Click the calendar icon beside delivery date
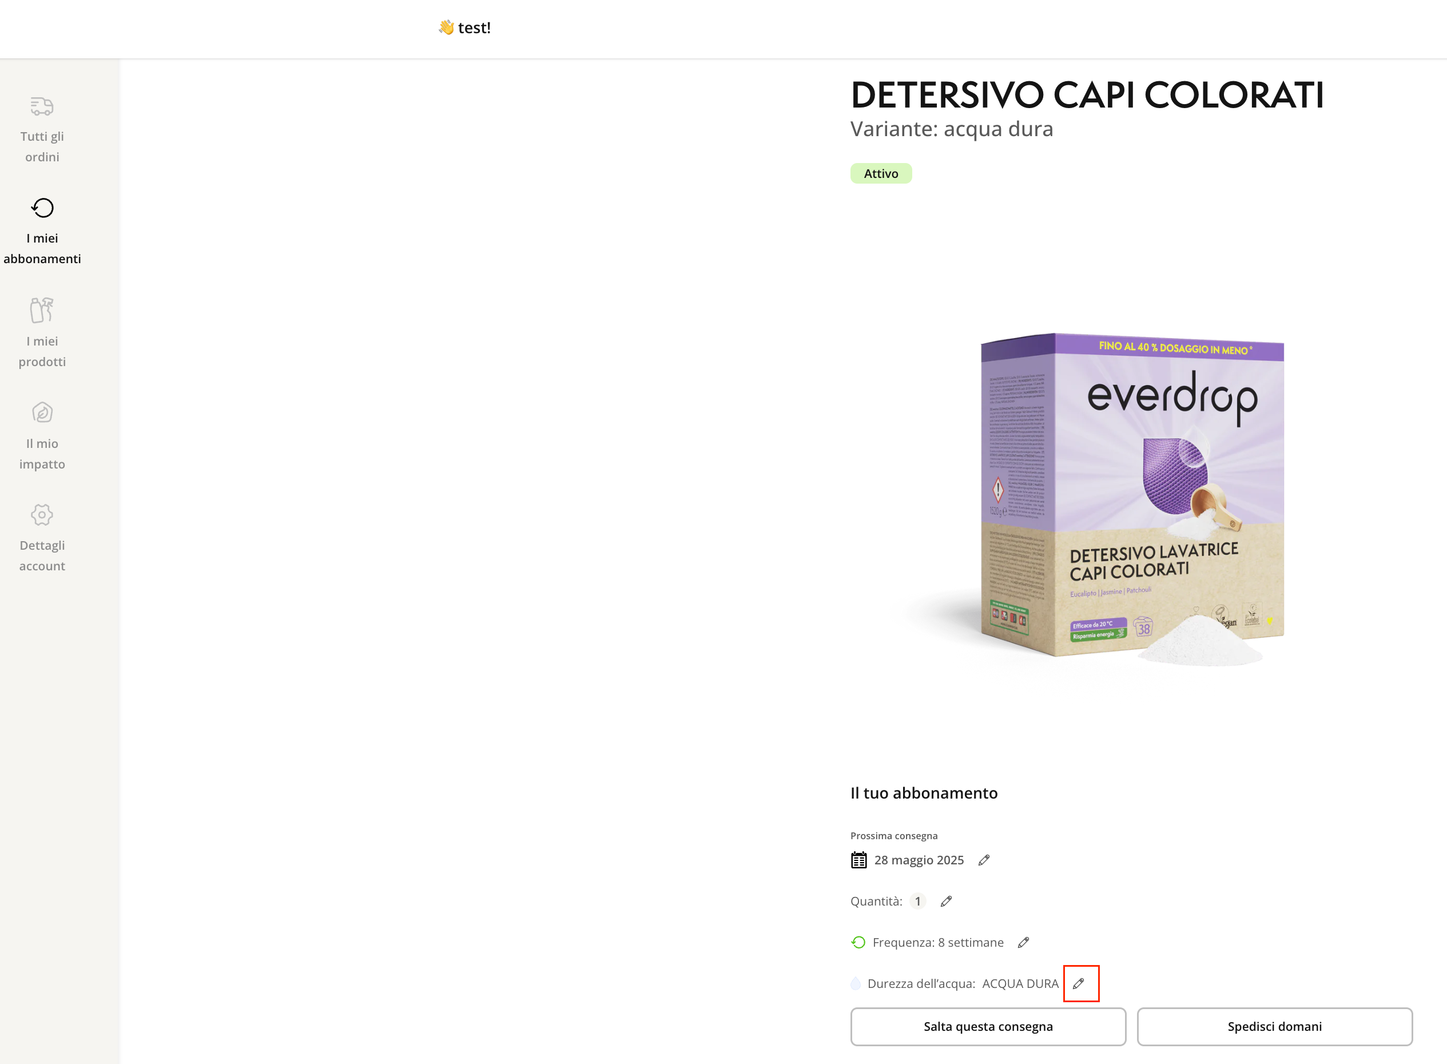The width and height of the screenshot is (1447, 1064). pyautogui.click(x=858, y=860)
